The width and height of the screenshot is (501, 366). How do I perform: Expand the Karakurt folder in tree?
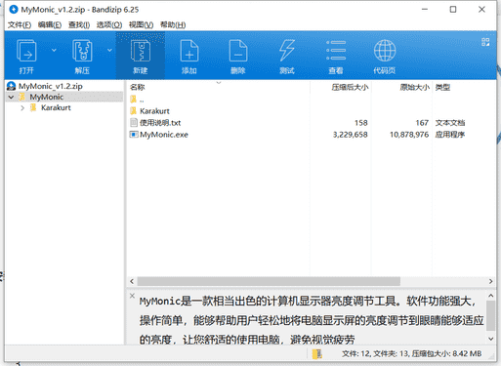tap(22, 108)
